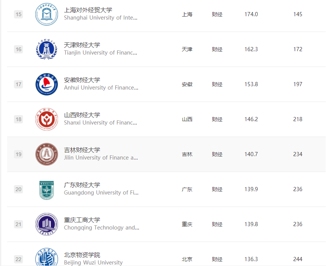Open the 天津财经大学 link
The image size is (326, 266).
point(82,45)
